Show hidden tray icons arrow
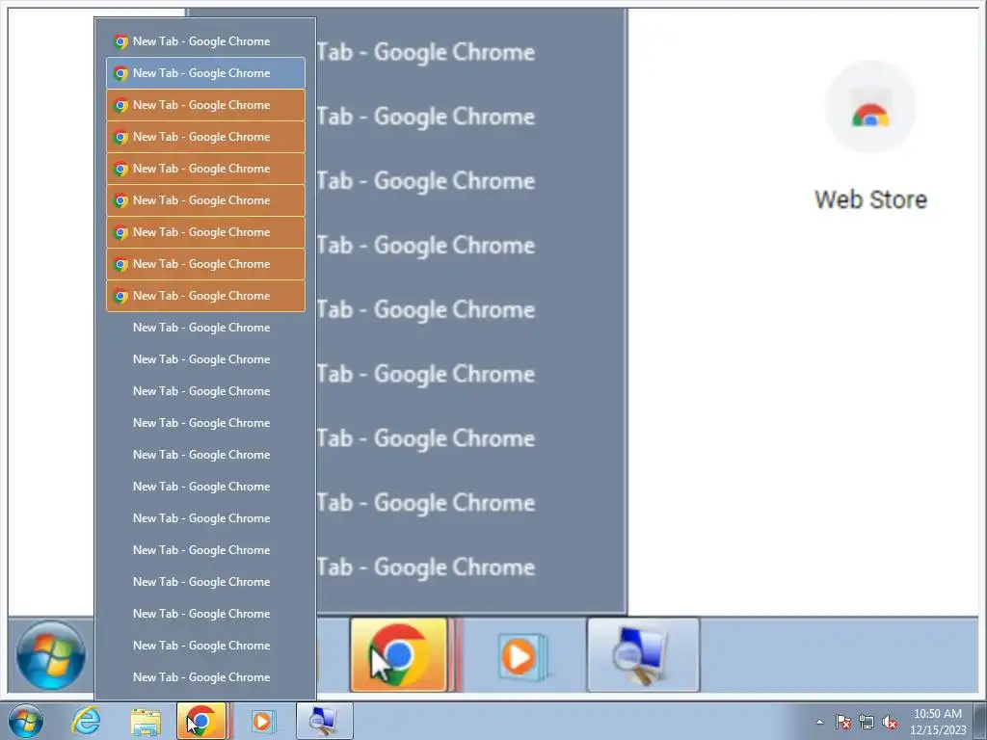Image resolution: width=987 pixels, height=740 pixels. click(819, 722)
